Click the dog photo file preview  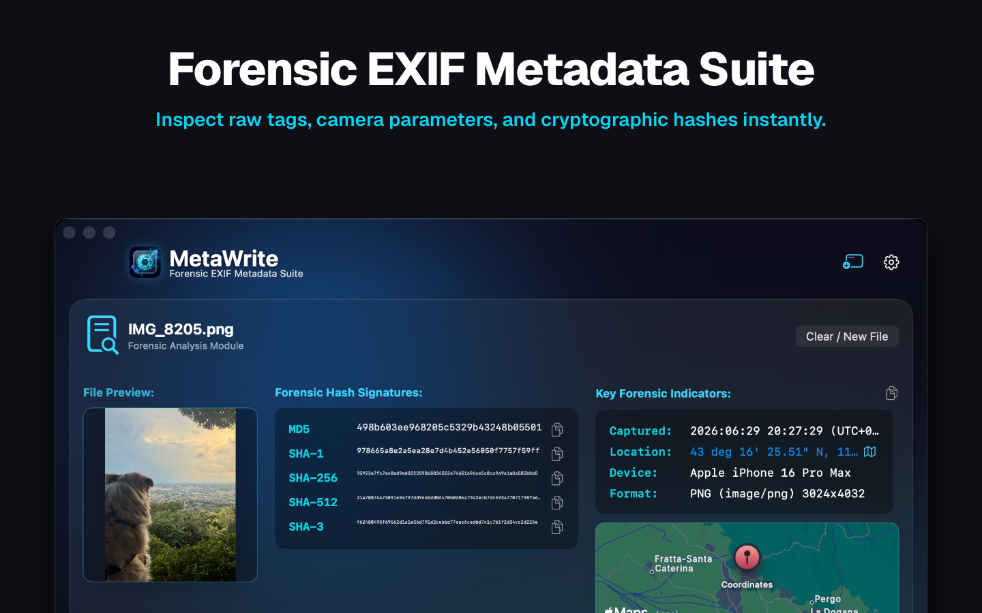(170, 494)
